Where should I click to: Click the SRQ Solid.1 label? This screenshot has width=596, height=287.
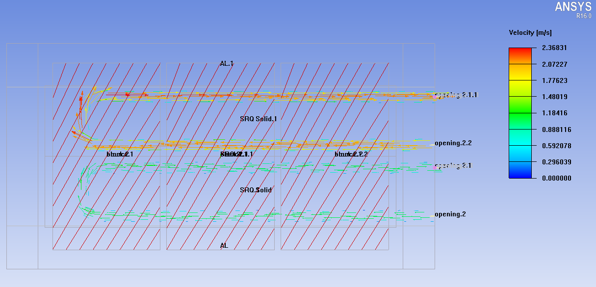click(259, 119)
